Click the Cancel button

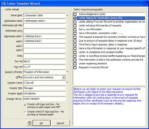[61, 123]
